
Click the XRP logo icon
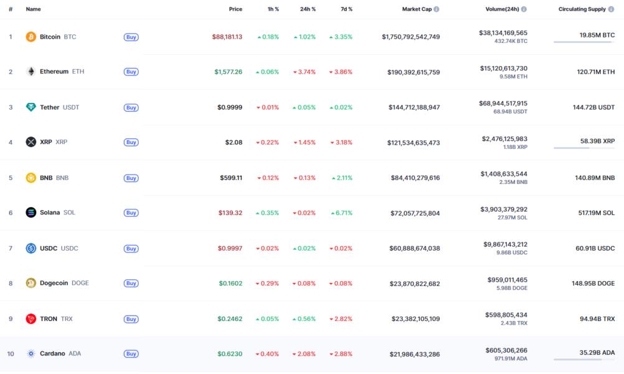click(x=31, y=142)
